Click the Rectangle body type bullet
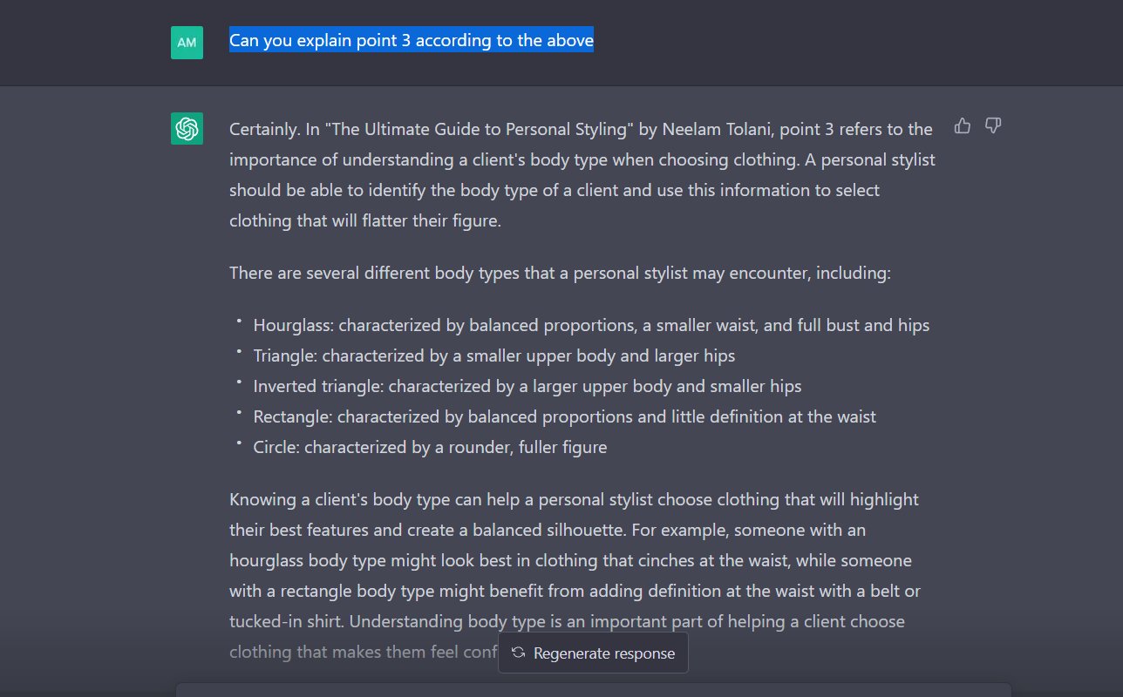The image size is (1123, 697). (565, 416)
